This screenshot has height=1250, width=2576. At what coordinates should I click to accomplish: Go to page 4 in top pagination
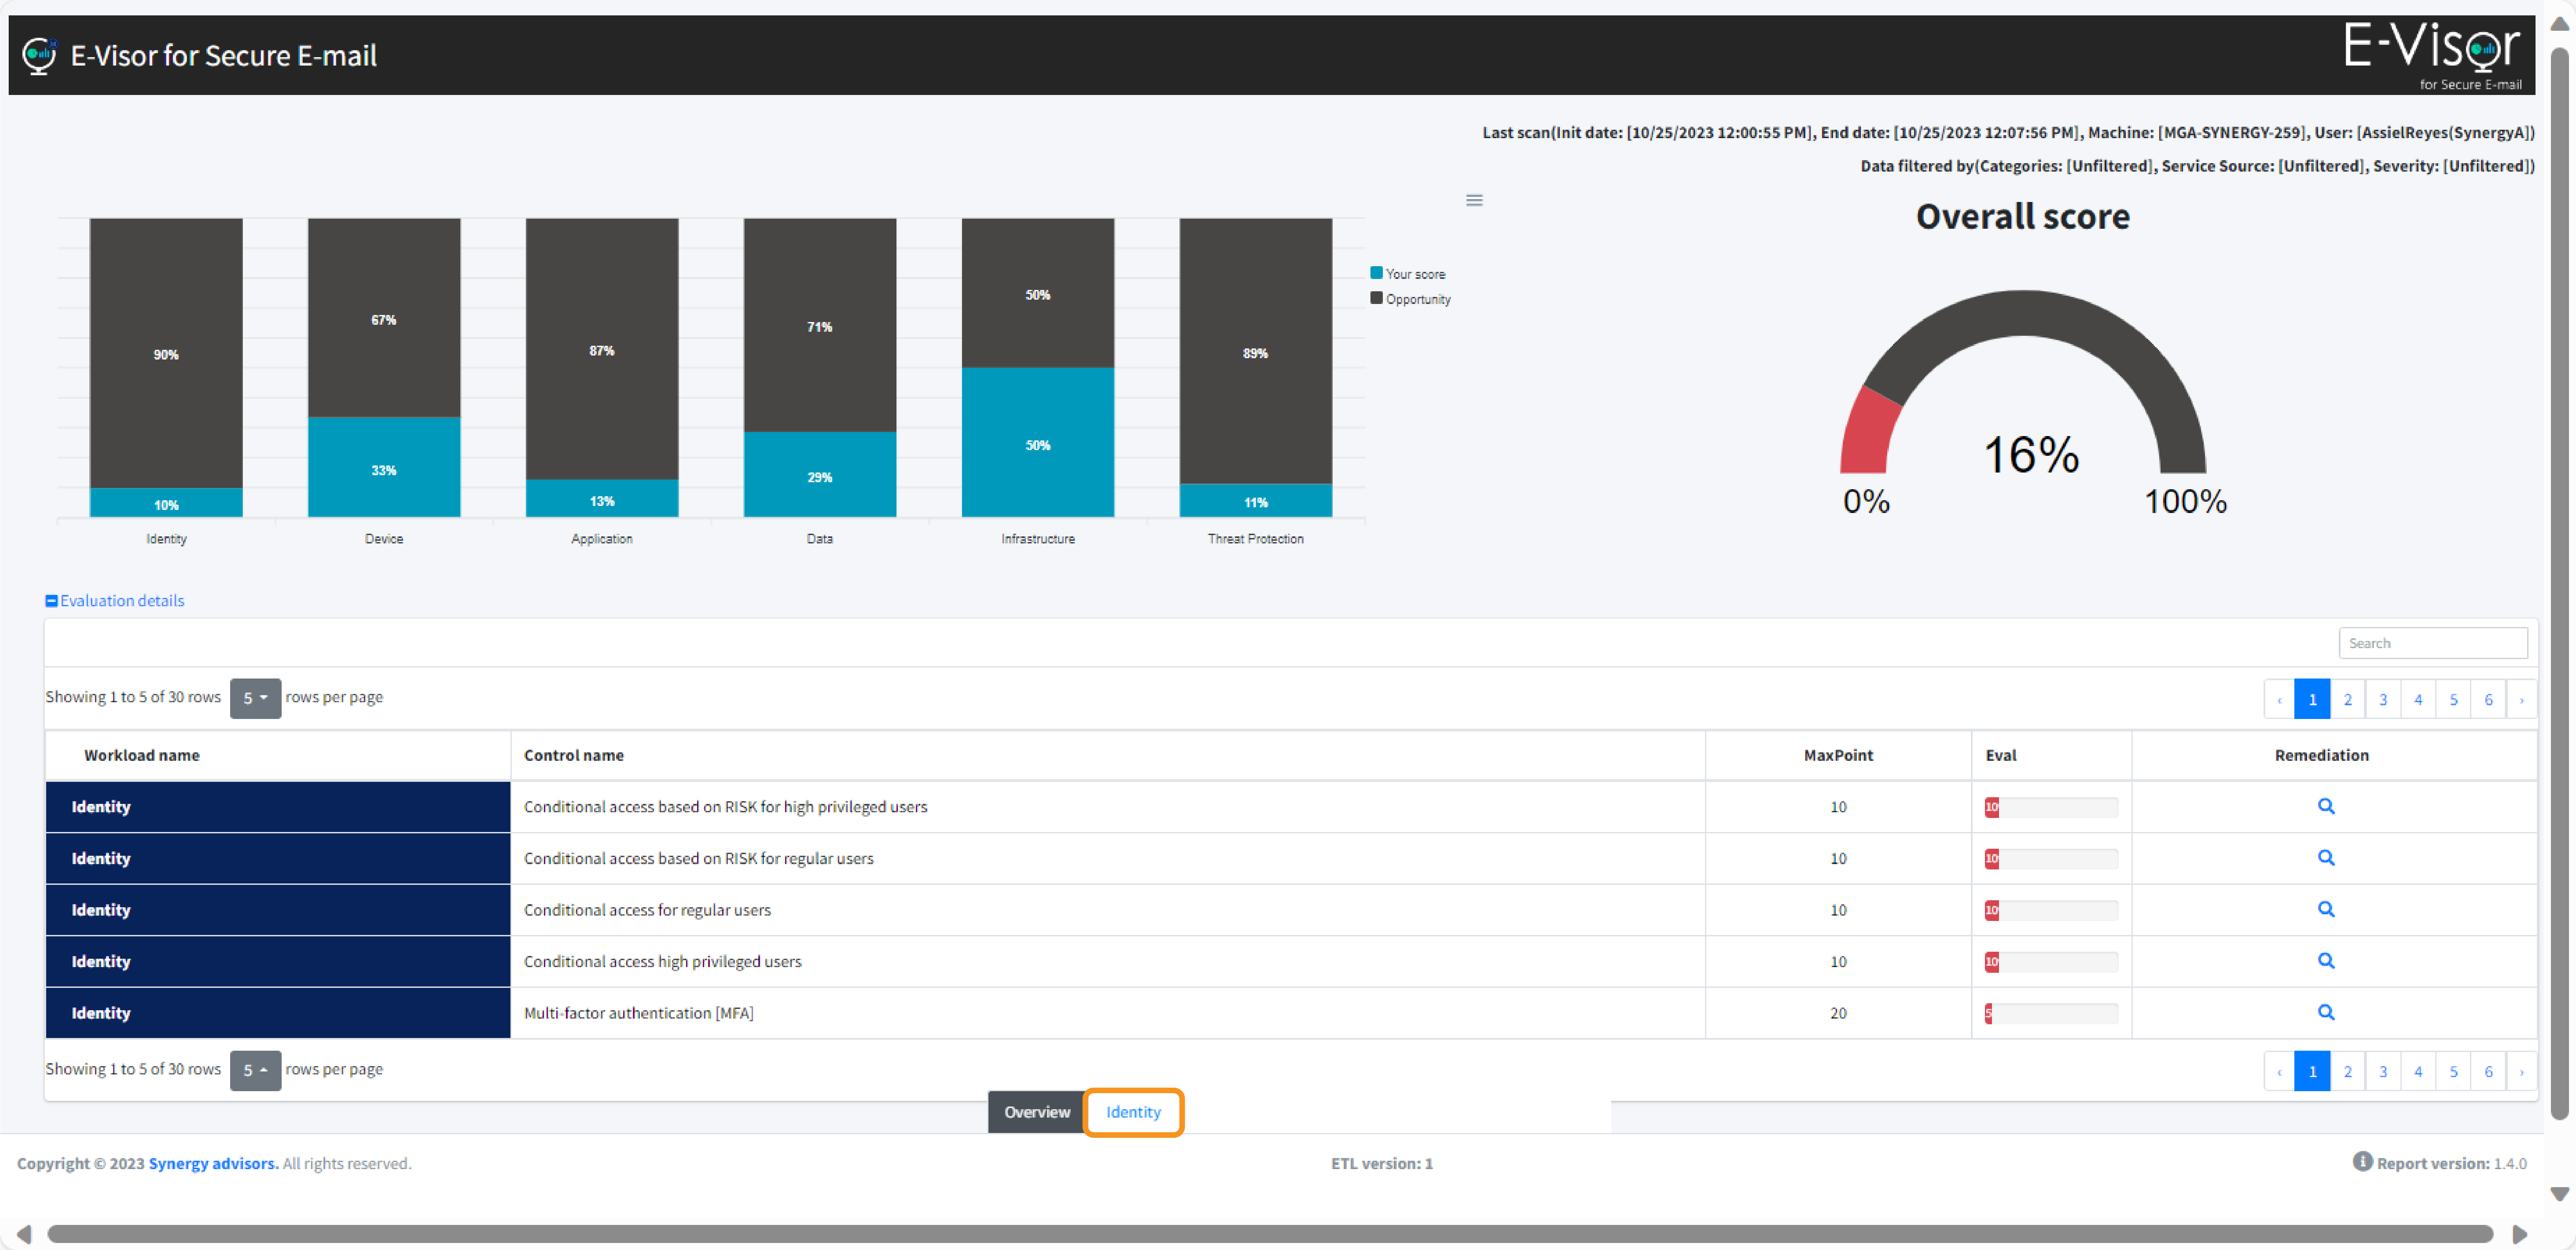[2418, 699]
